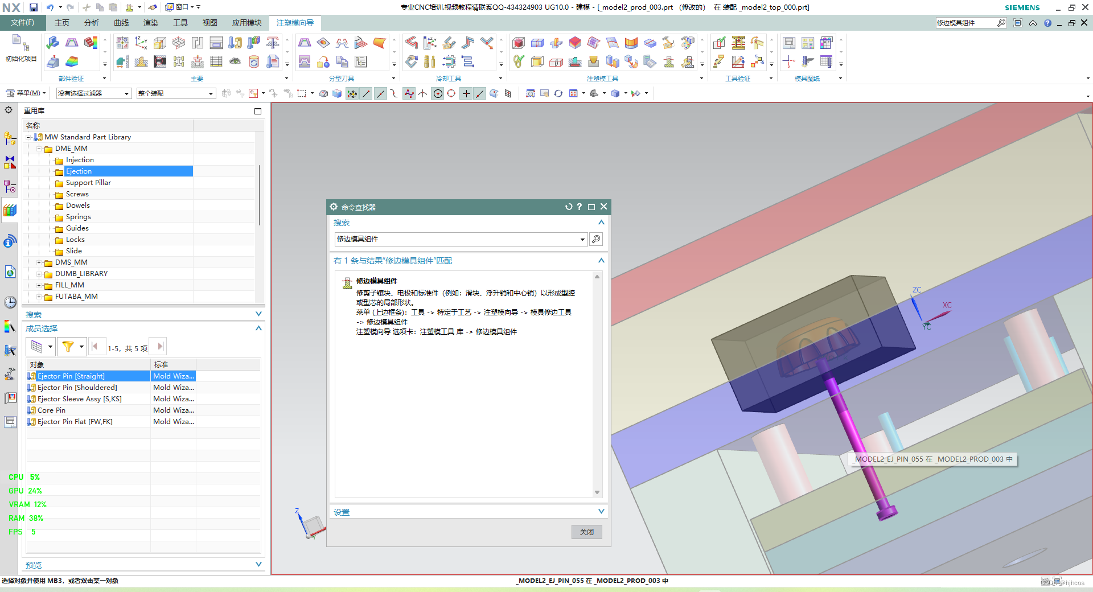The height and width of the screenshot is (592, 1093).
Task: Click the table grid icon beside the eye icon
Action: pyautogui.click(x=216, y=61)
